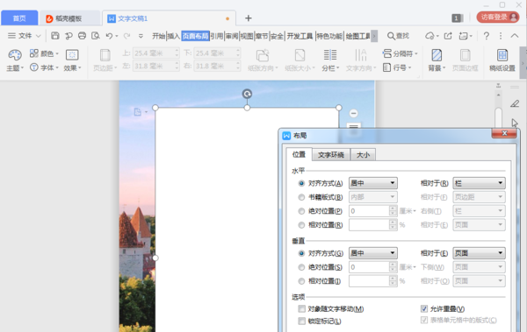Close the 布局 dialog
527x332 pixels.
click(504, 133)
